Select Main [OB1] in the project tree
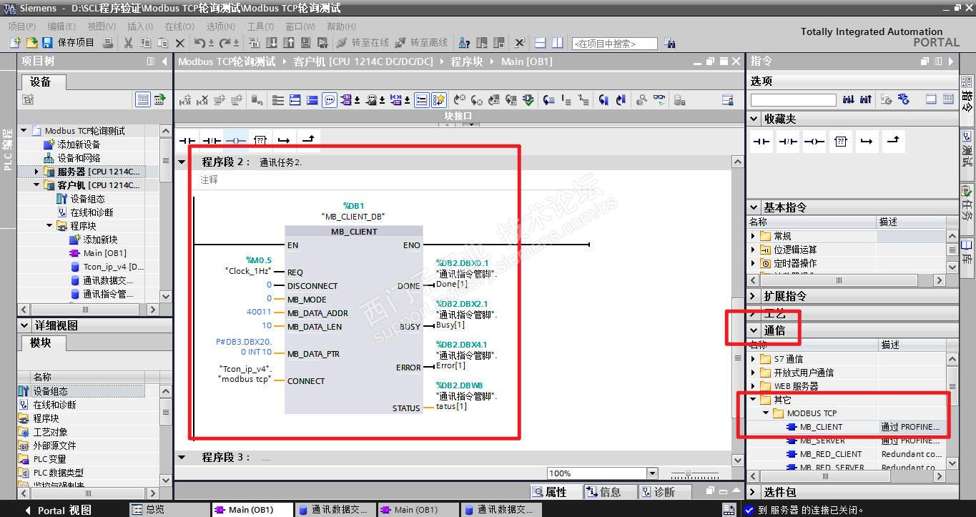Screen dimensions: 976x517 104,253
